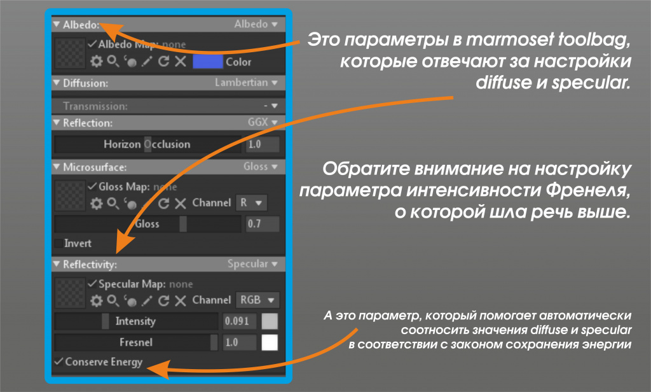Open Specular Map Channel RGB dropdown
651x392 pixels.
click(x=257, y=300)
